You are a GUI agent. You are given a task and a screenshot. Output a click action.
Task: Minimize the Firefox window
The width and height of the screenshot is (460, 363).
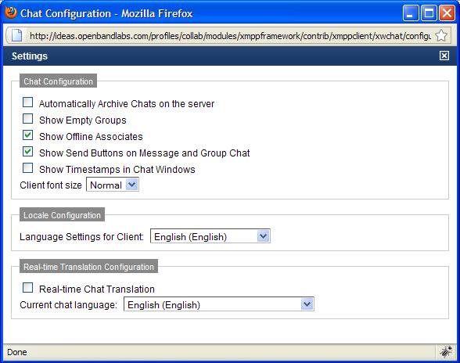coord(411,13)
